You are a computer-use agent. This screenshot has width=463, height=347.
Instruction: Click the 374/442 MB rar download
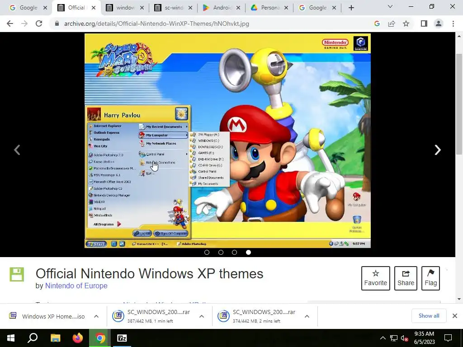(257, 316)
